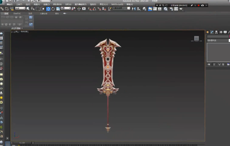This screenshot has height=146, width=230.
Task: Expand the named selection sets dropdown
Action: (121, 8)
